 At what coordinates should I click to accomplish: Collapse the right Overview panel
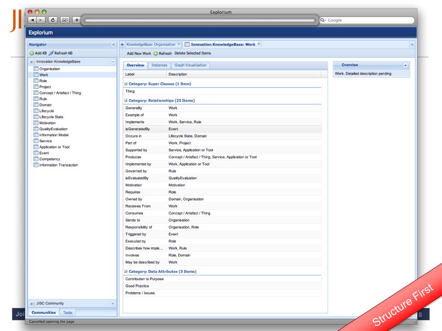[405, 65]
